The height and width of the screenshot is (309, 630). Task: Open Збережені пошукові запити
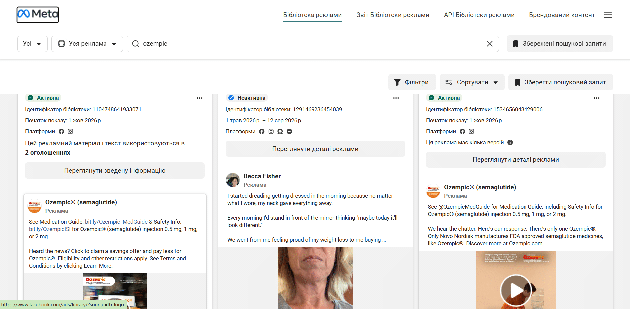click(x=560, y=44)
